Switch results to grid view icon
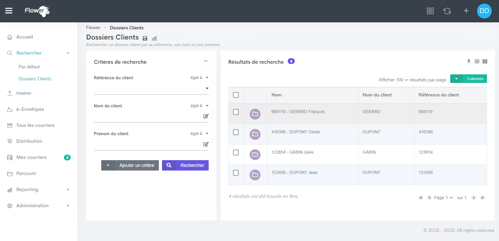Screen dimensions: 499x241 [485, 61]
